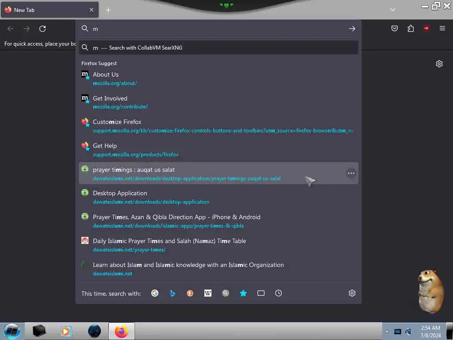Open 'Get Help' support suggestion
The height and width of the screenshot is (340, 453).
[x=219, y=150]
